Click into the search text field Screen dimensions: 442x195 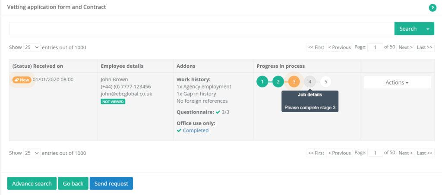click(x=202, y=29)
